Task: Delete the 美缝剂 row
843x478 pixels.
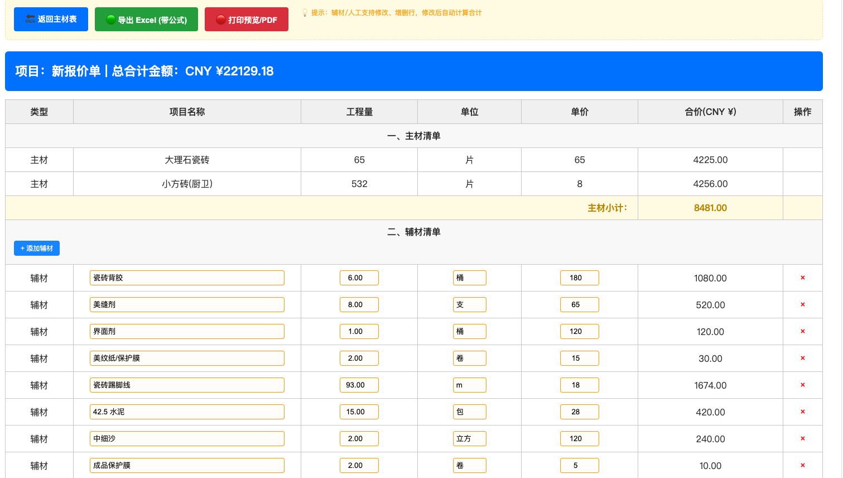Action: tap(803, 304)
